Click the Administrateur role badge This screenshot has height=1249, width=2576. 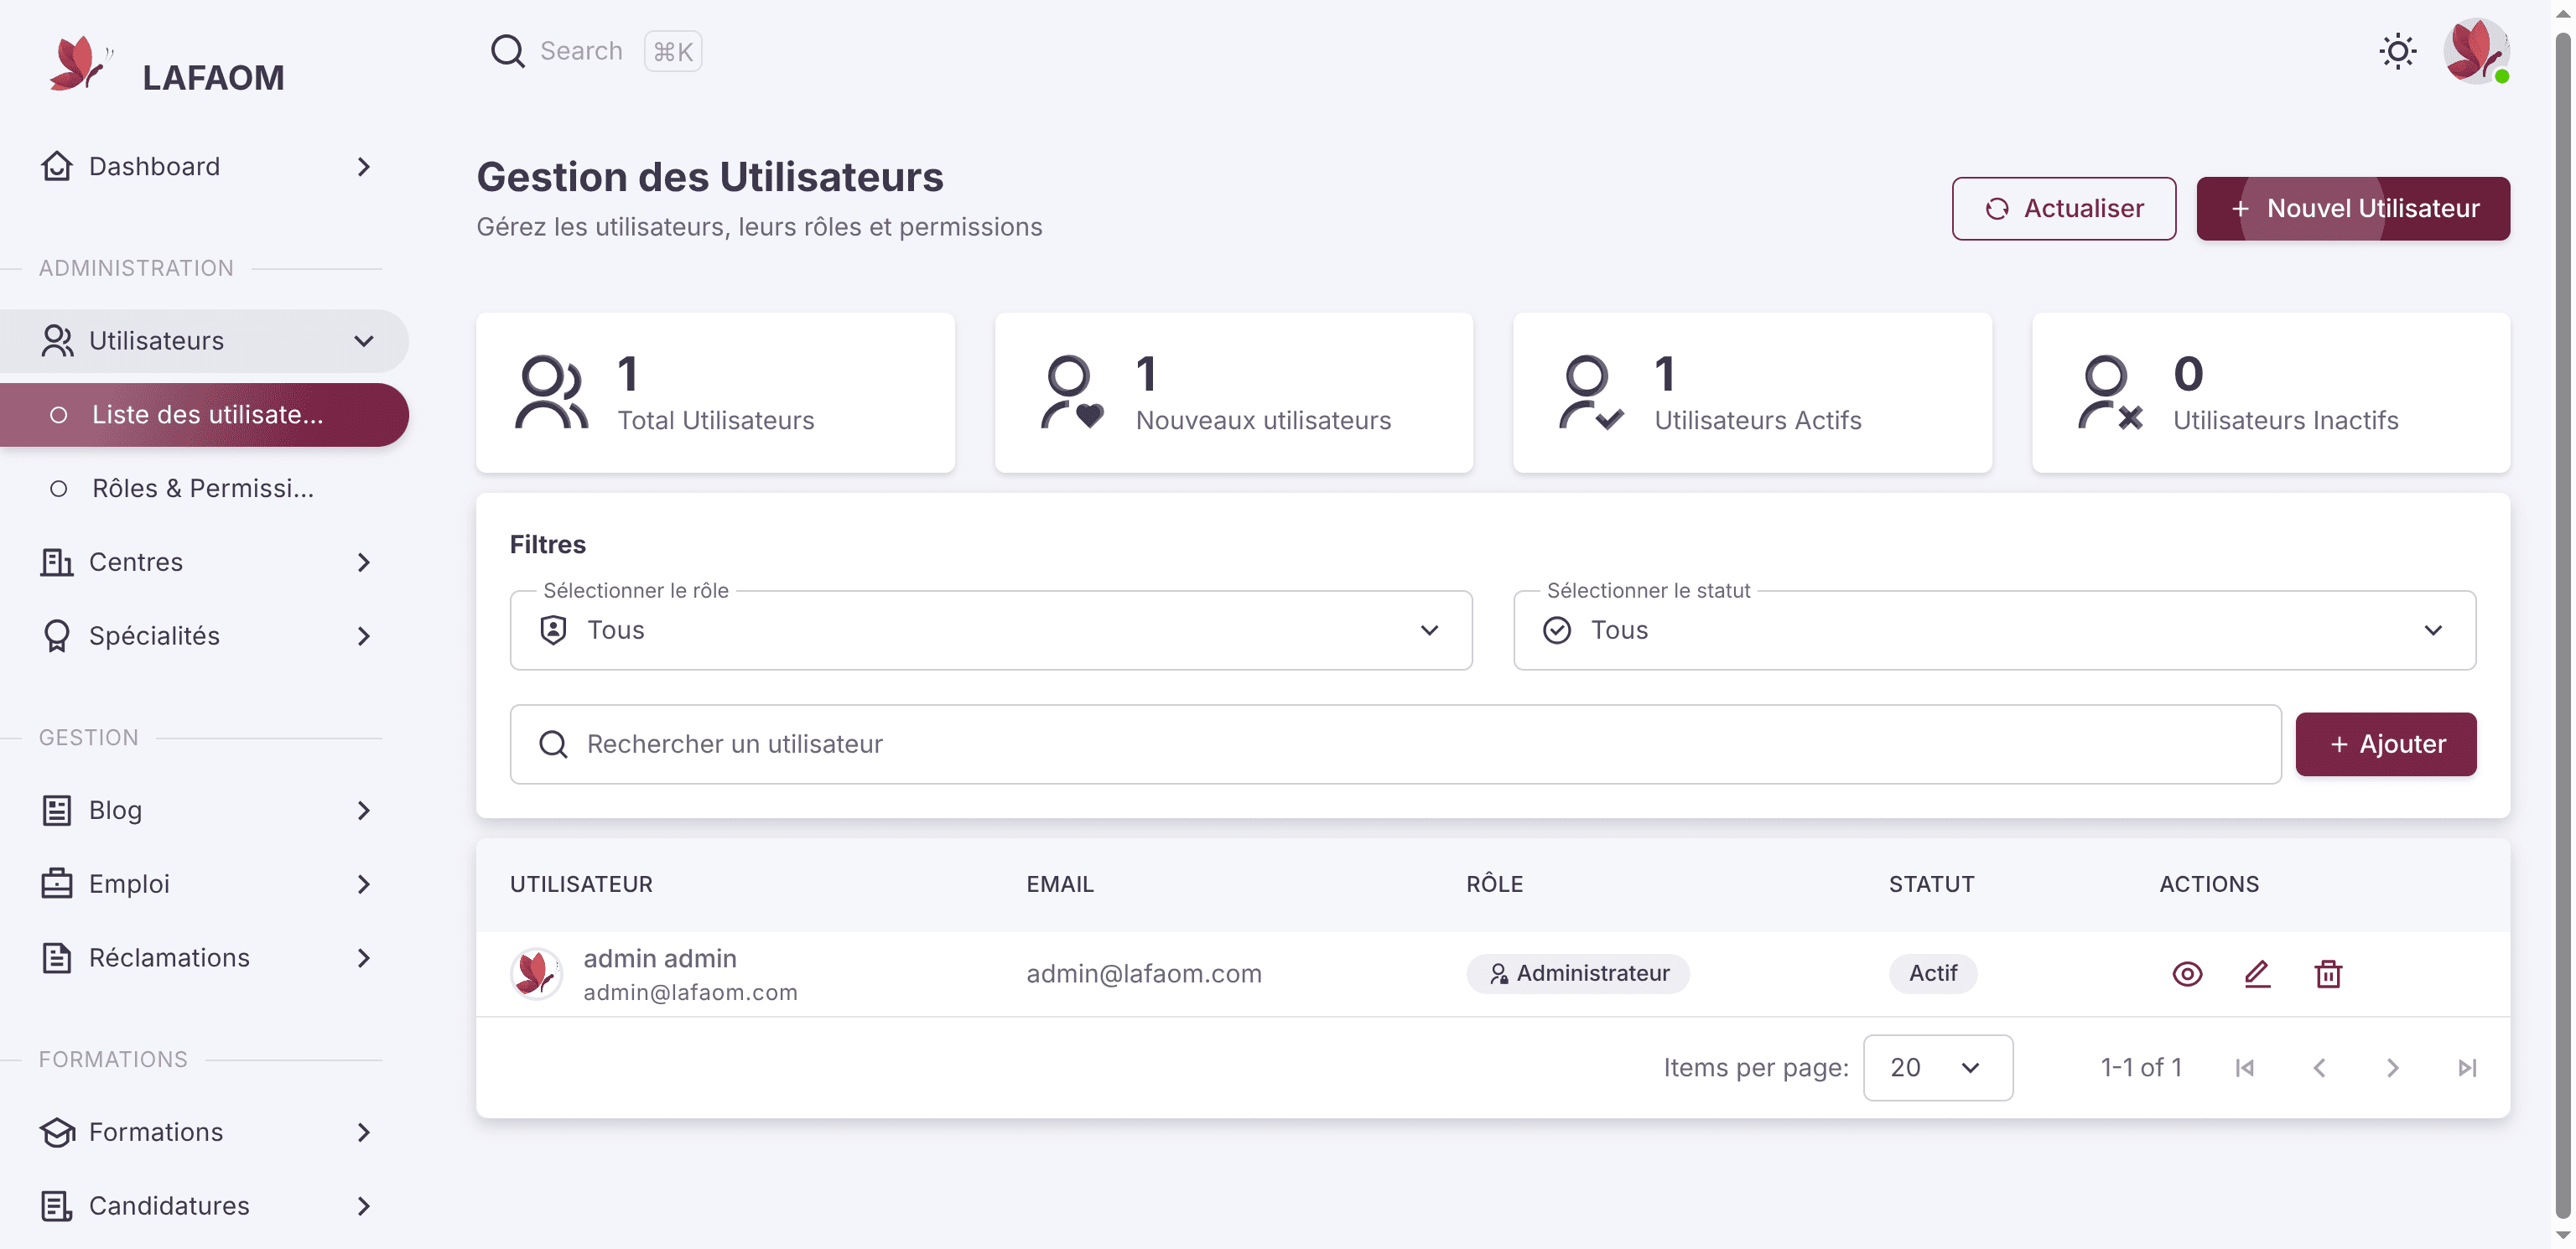(1578, 974)
